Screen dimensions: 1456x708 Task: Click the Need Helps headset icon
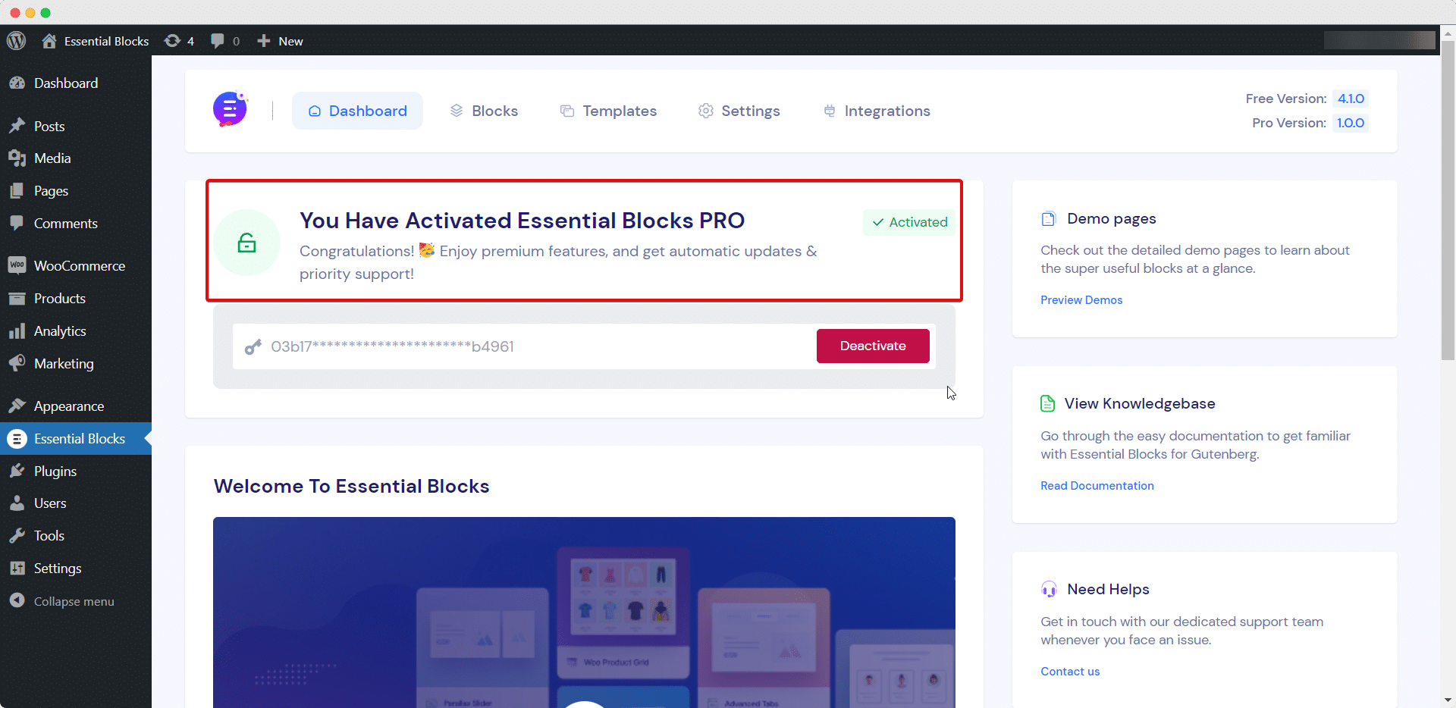[x=1049, y=589]
